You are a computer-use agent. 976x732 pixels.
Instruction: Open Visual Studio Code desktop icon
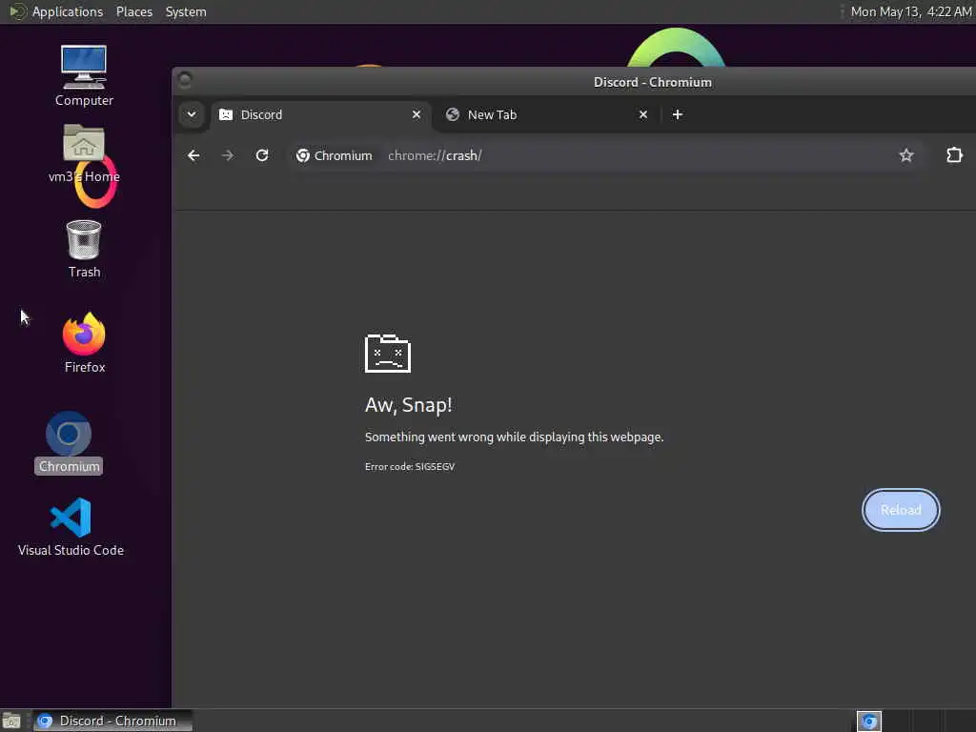[71, 526]
